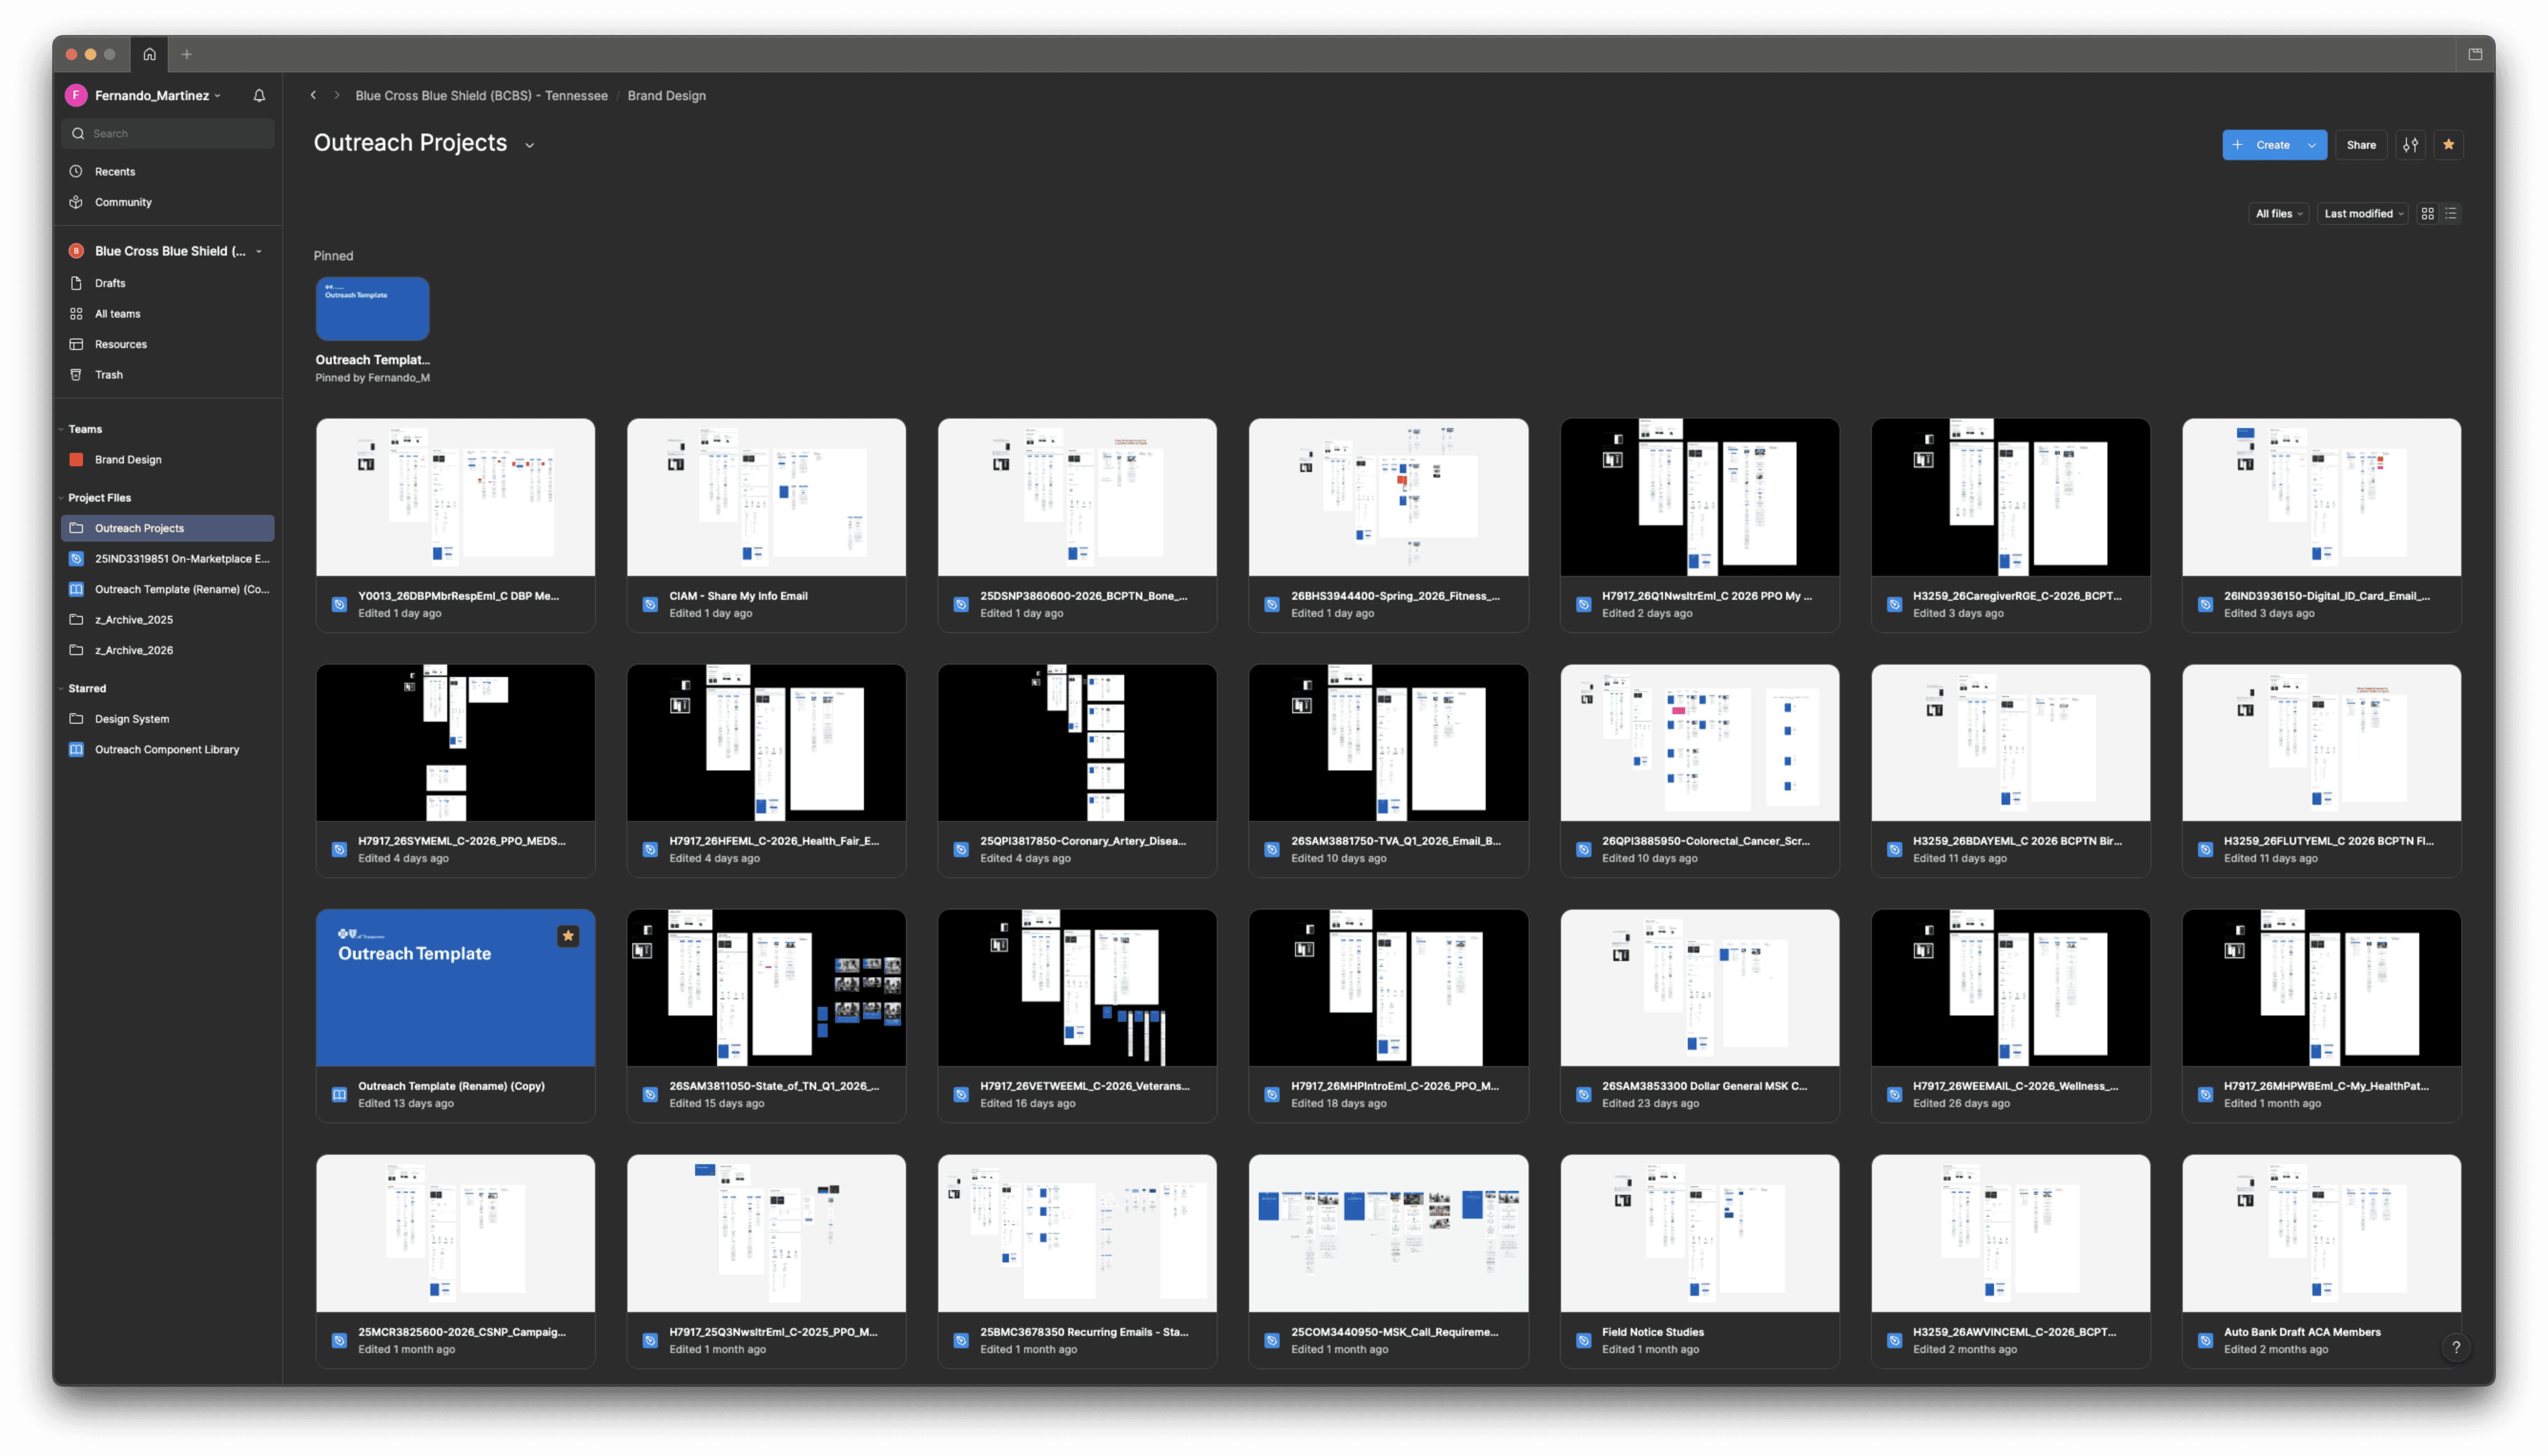Toggle the project favorite star
The height and width of the screenshot is (1456, 2548).
[x=2448, y=145]
